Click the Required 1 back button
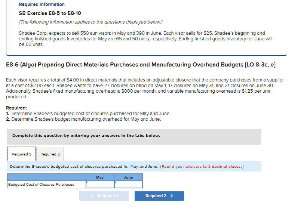This screenshot has height=216, width=307. (x=104, y=196)
